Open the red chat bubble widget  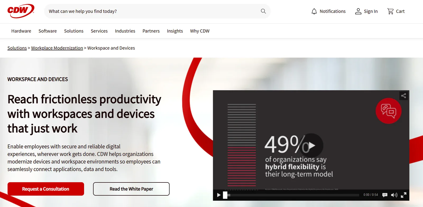(388, 111)
